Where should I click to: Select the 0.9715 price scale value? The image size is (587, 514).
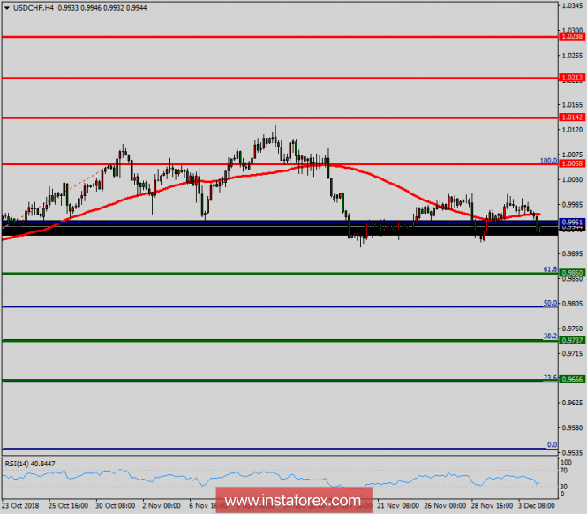(x=572, y=353)
